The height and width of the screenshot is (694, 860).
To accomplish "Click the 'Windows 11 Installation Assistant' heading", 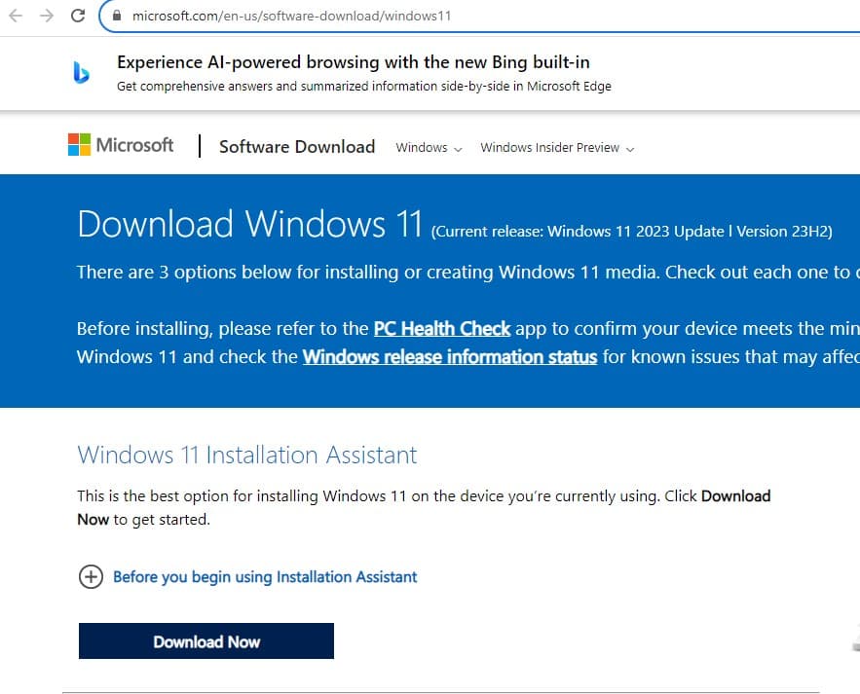I will tap(246, 455).
